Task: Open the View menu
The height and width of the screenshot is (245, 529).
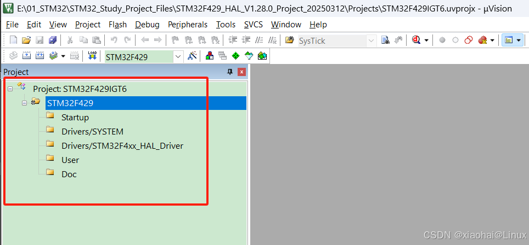Action: (58, 25)
